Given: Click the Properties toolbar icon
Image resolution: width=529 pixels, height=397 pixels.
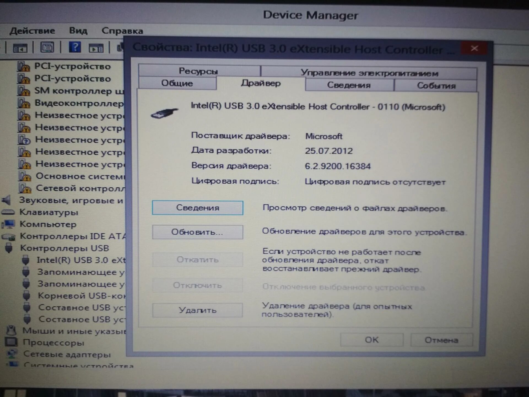Looking at the screenshot, I should click(47, 48).
